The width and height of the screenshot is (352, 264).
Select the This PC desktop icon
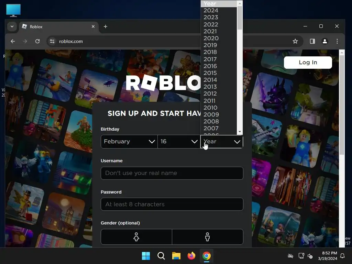[13, 10]
